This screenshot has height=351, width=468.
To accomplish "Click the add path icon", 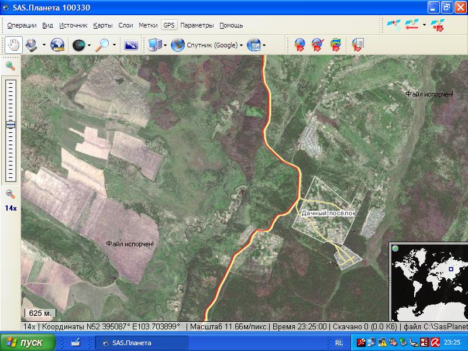I will 318,44.
